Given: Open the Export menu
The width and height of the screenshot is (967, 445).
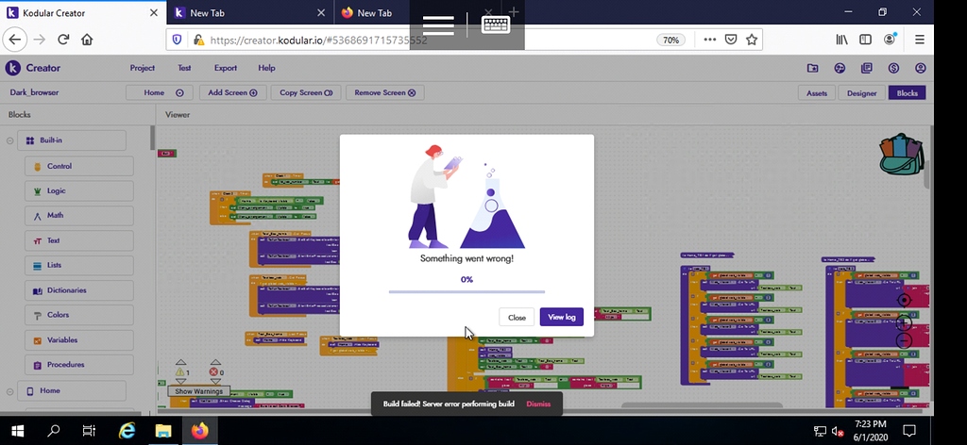Looking at the screenshot, I should (x=225, y=68).
